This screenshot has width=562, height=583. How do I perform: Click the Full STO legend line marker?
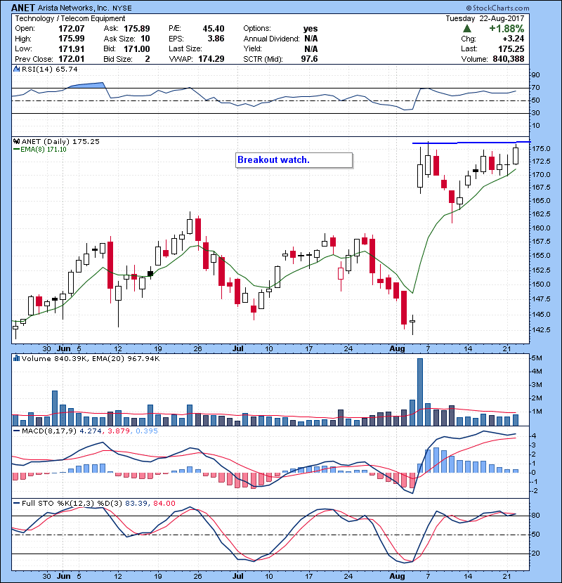pyautogui.click(x=16, y=503)
